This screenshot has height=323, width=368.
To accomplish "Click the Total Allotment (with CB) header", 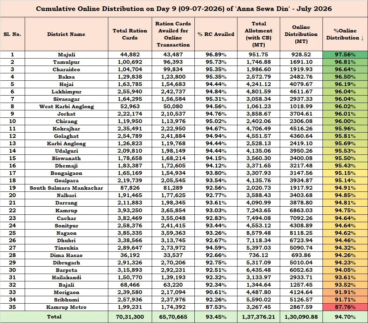I will (x=258, y=34).
